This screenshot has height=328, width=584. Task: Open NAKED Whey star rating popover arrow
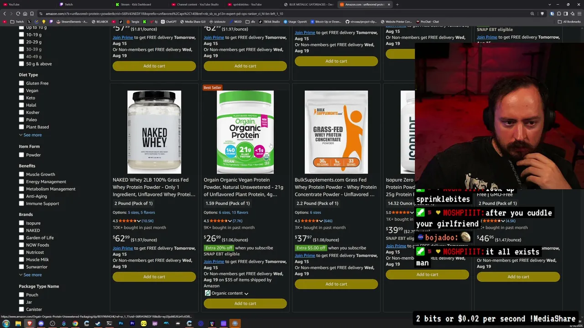click(x=139, y=221)
